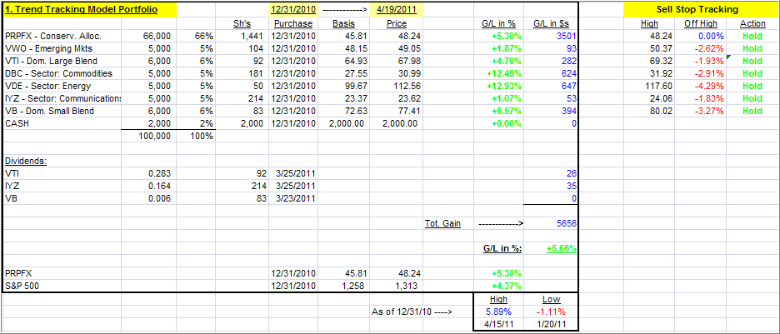This screenshot has width=780, height=334.
Task: Click the +12.49% gain cell for DBC
Action: point(499,73)
